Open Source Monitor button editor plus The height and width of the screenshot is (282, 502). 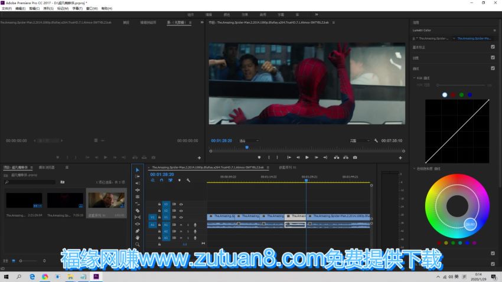(199, 158)
